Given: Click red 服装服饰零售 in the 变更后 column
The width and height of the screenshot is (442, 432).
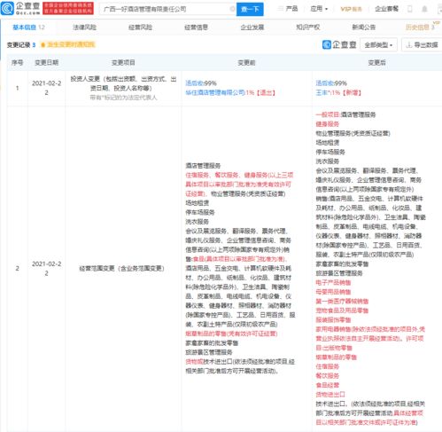Looking at the screenshot, I should click(333, 319).
